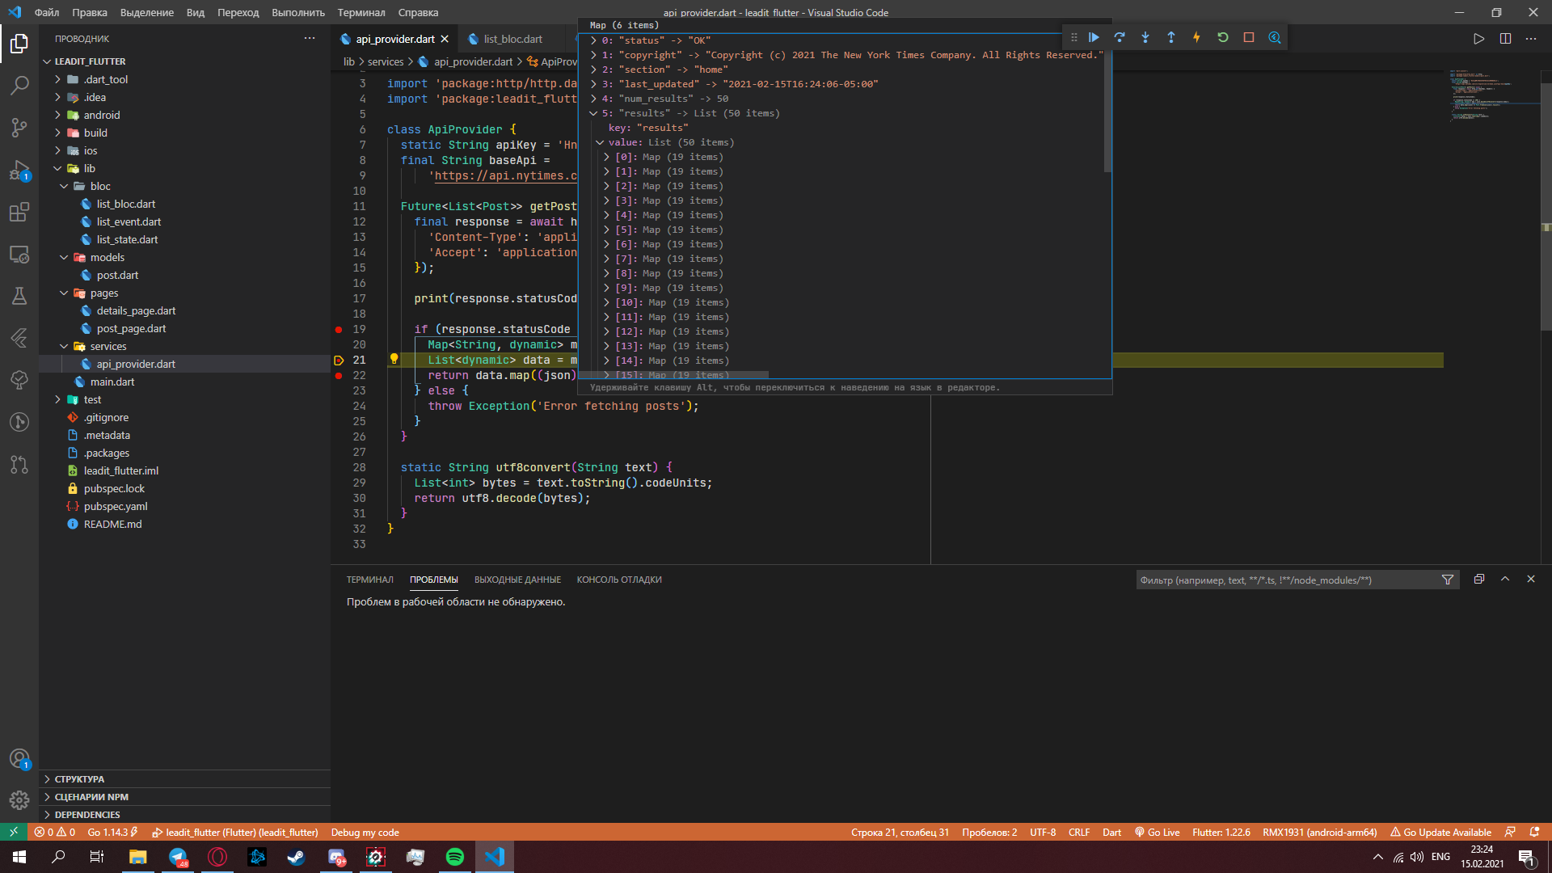Open Explorer panel more actions menu
Image resolution: width=1552 pixels, height=873 pixels.
click(310, 38)
